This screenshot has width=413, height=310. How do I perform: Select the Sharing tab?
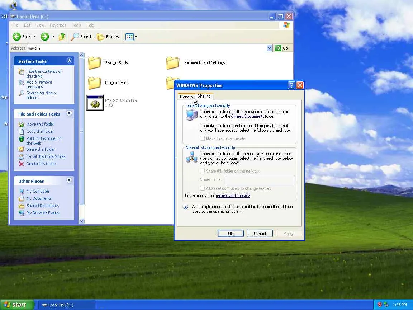[x=204, y=96]
